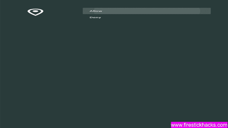This screenshot has height=128, width=228.
Task: Refuse location access with Deny
Action: [147, 17]
